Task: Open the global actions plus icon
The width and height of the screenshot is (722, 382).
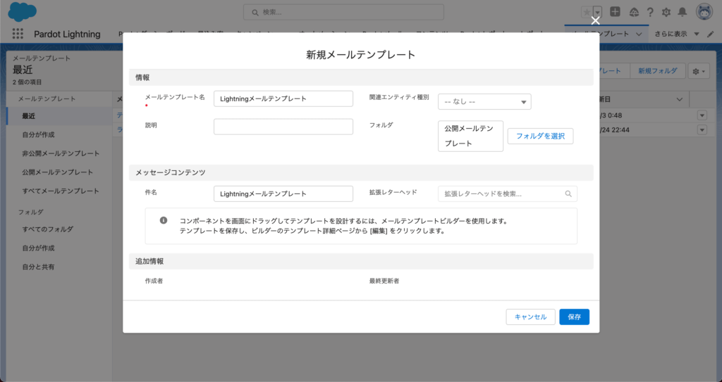Action: (x=615, y=12)
